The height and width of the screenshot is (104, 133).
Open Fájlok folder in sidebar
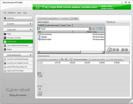pos(18,34)
